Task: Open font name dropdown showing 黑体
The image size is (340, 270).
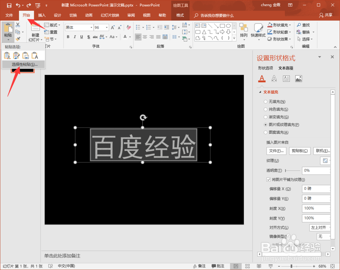Action: (x=91, y=27)
